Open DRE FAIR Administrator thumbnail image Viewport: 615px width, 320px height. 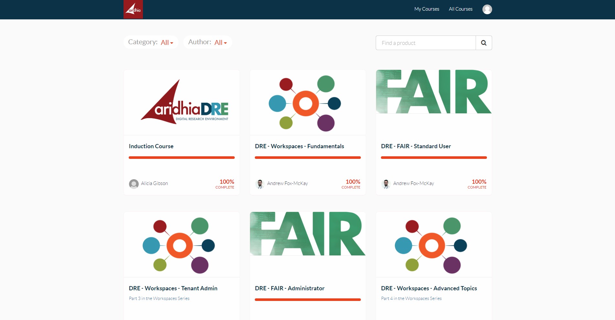(x=308, y=234)
